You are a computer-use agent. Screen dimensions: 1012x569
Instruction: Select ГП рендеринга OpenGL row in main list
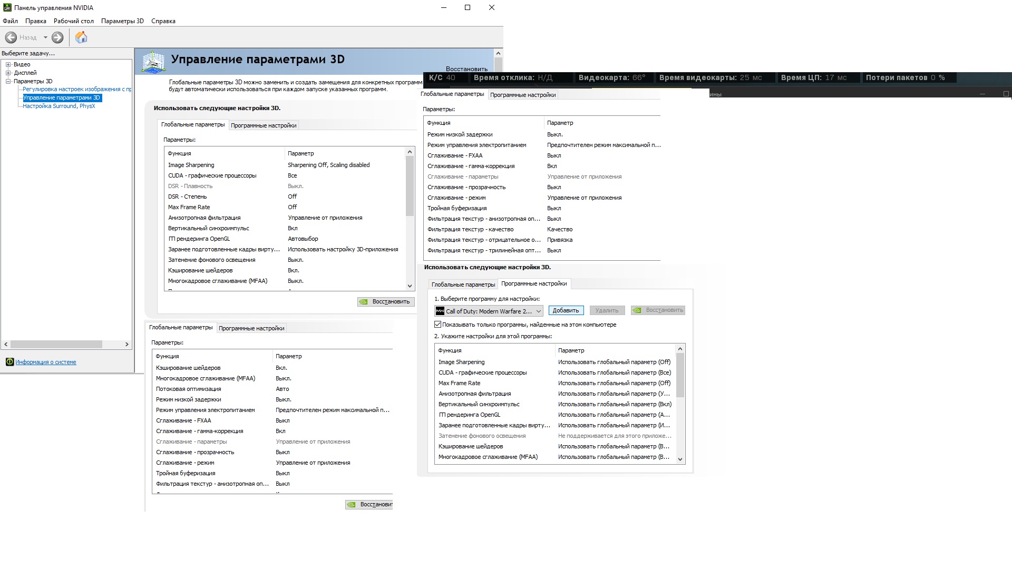pyautogui.click(x=285, y=239)
